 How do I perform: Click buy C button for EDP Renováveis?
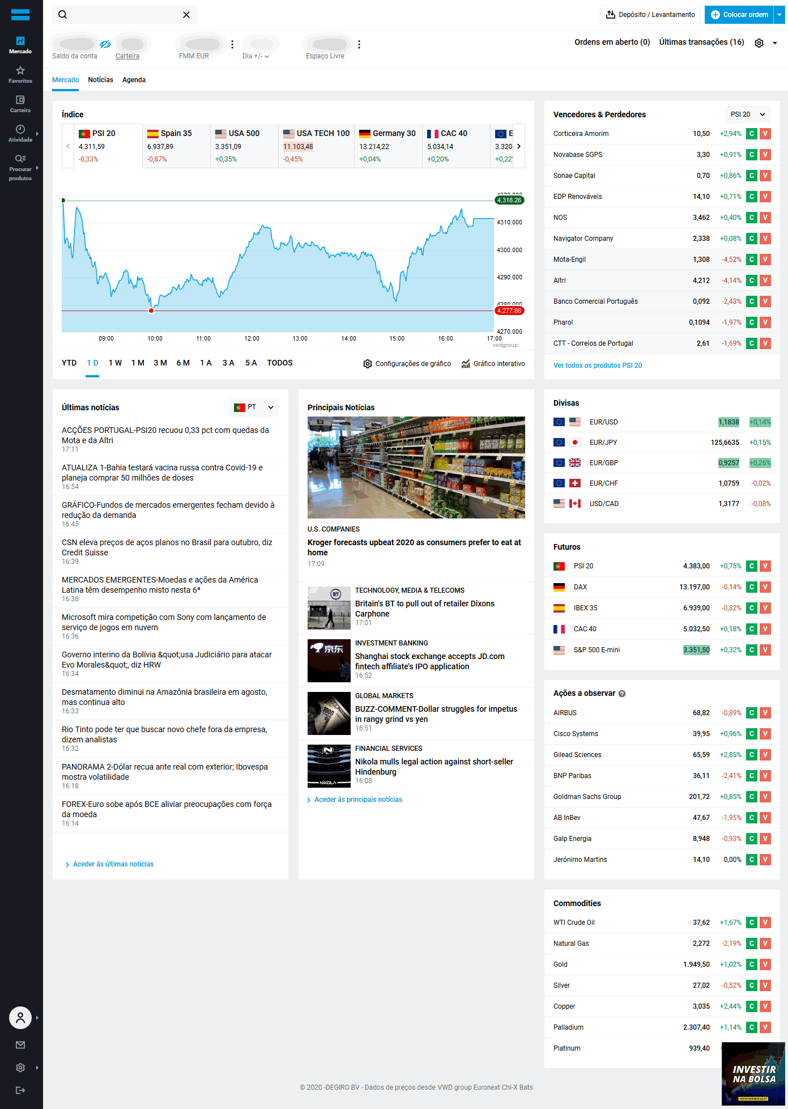coord(752,197)
